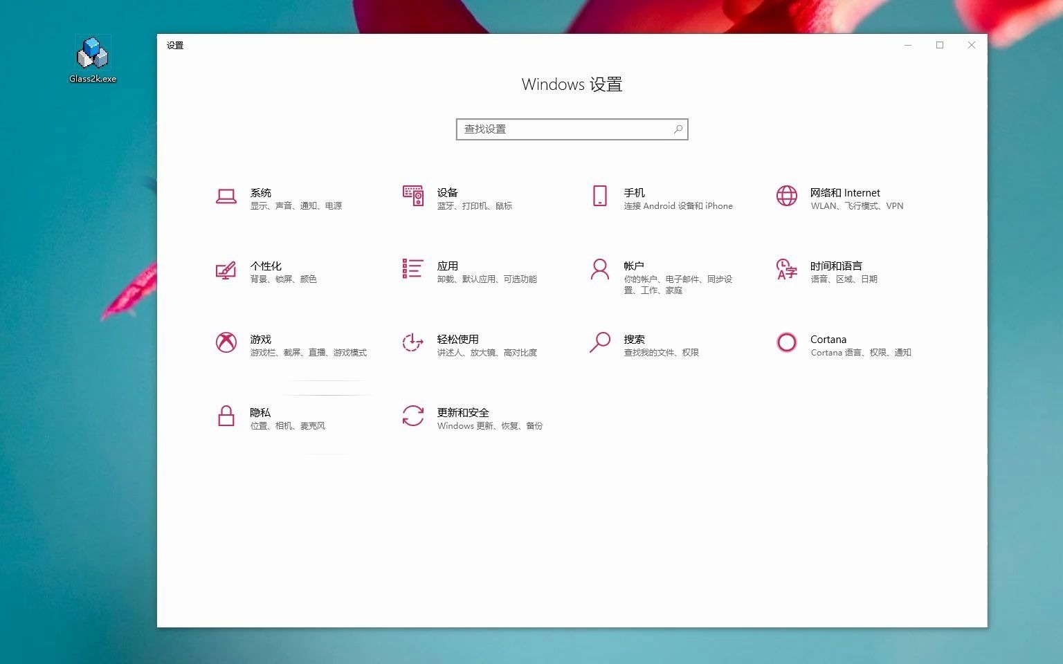Viewport: 1063px width, 664px height.
Task: Open the 网络和 Internet globe icon
Action: click(787, 196)
